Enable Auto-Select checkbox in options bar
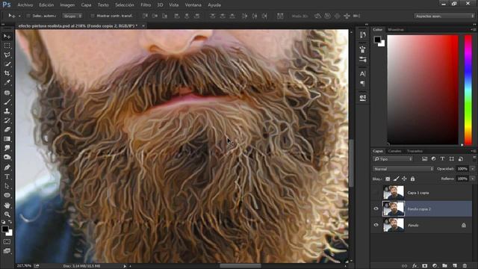 (28, 16)
